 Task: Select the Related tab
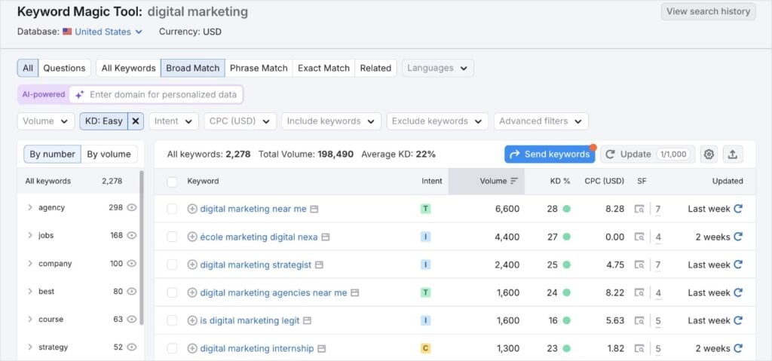(375, 68)
